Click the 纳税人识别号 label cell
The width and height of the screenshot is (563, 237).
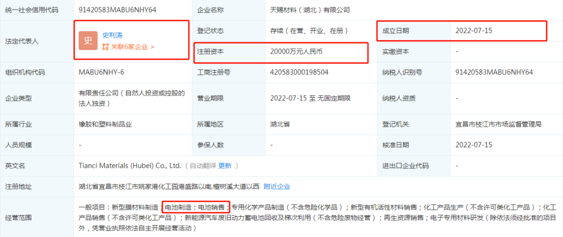(414, 72)
